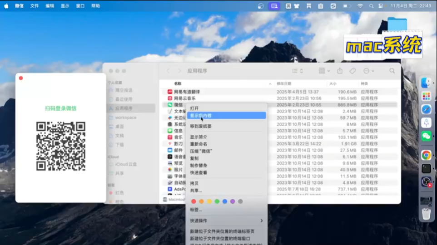Expand the 快速操作 submenu arrow
This screenshot has height=245, width=437.
(x=261, y=220)
